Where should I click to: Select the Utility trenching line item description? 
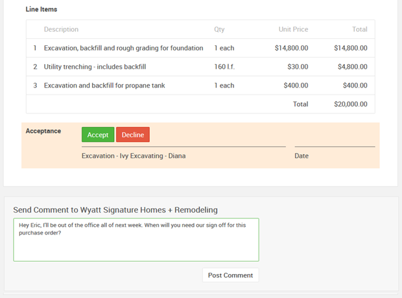[95, 67]
